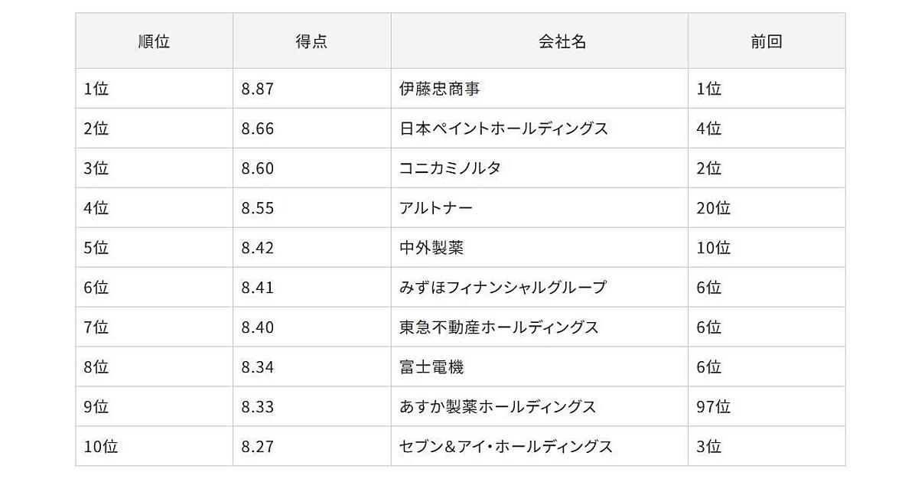Click みずほフィナンシャルグループ in the list
The image size is (918, 482).
(503, 288)
